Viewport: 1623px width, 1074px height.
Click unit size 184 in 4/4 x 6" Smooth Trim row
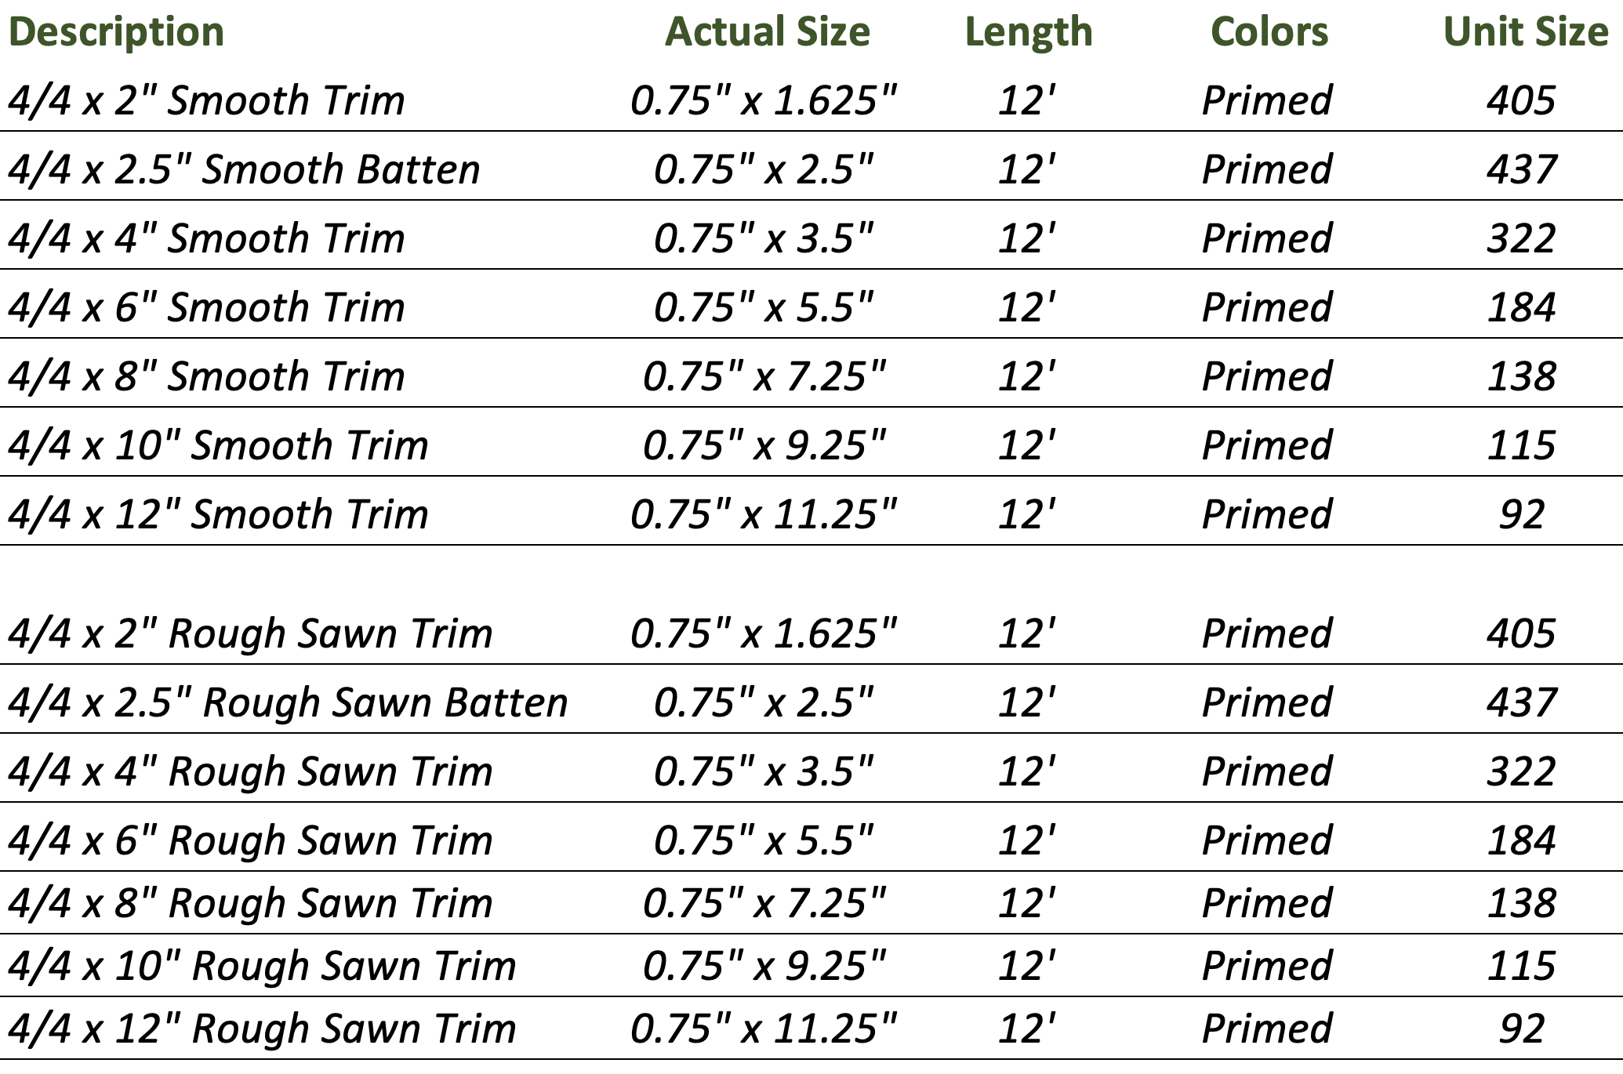point(1521,307)
